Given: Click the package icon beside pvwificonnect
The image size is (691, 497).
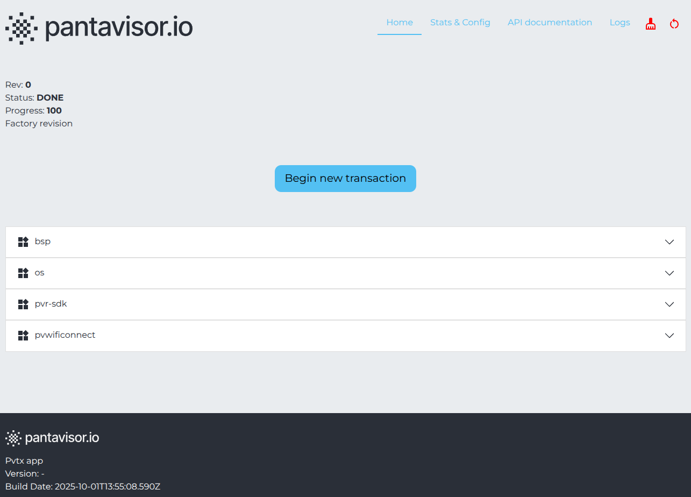Looking at the screenshot, I should click(x=23, y=335).
